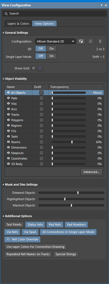Enable the Test Points option

tap(14, 225)
